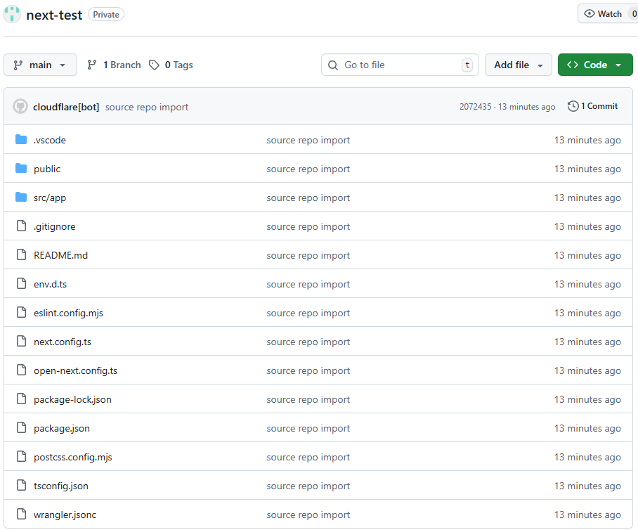Open the 1 Commit history link
Screen dimensions: 638x530
coord(592,106)
